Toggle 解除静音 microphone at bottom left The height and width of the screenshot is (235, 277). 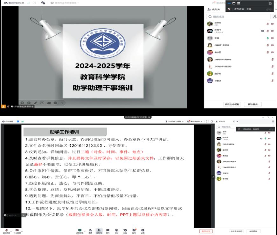(x=6, y=230)
